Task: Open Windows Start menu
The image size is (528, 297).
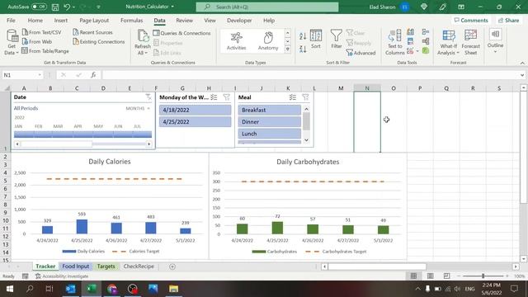Action: click(x=10, y=289)
